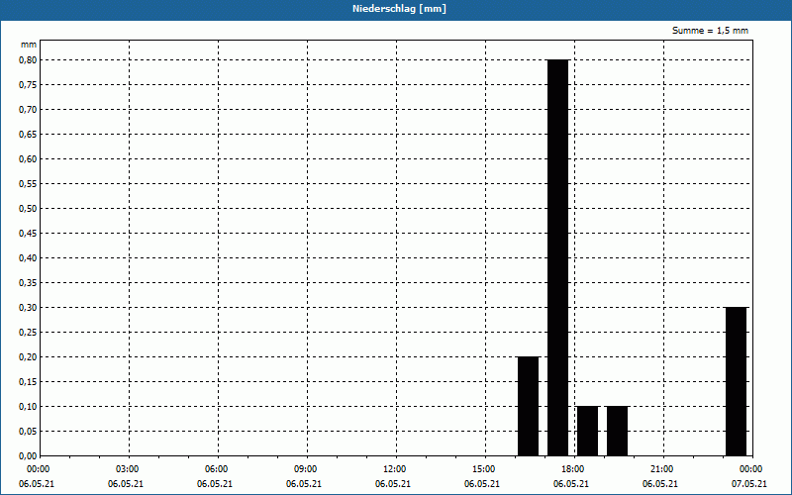Click the 0,30 mm bar near midnight
792x495 pixels.
(736, 381)
